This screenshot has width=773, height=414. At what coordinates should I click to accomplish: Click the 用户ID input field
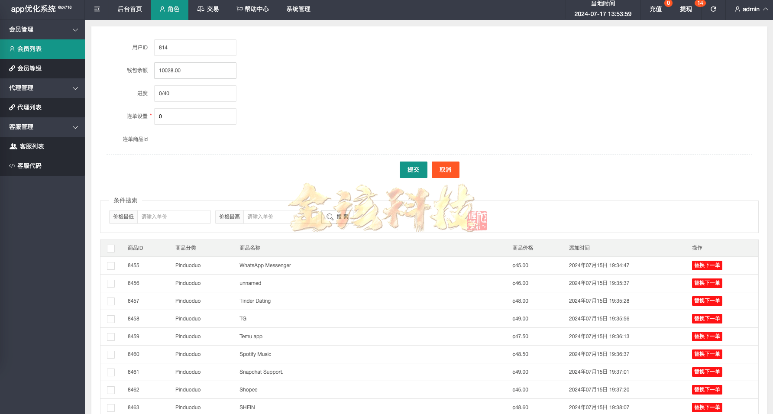point(195,48)
